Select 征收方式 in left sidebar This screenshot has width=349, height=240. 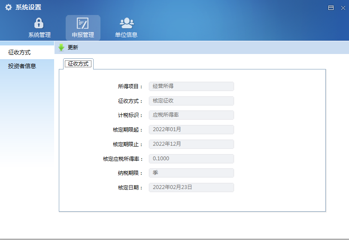(27, 52)
